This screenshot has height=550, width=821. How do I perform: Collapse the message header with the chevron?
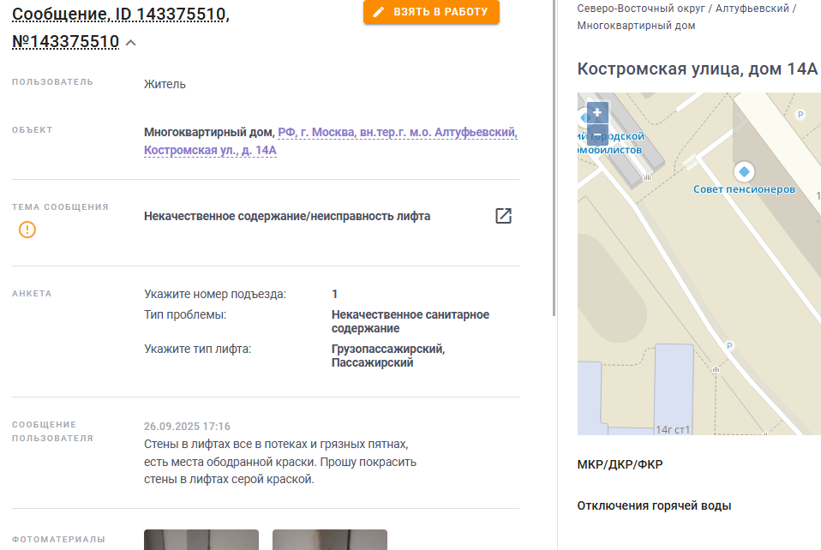[x=131, y=43]
